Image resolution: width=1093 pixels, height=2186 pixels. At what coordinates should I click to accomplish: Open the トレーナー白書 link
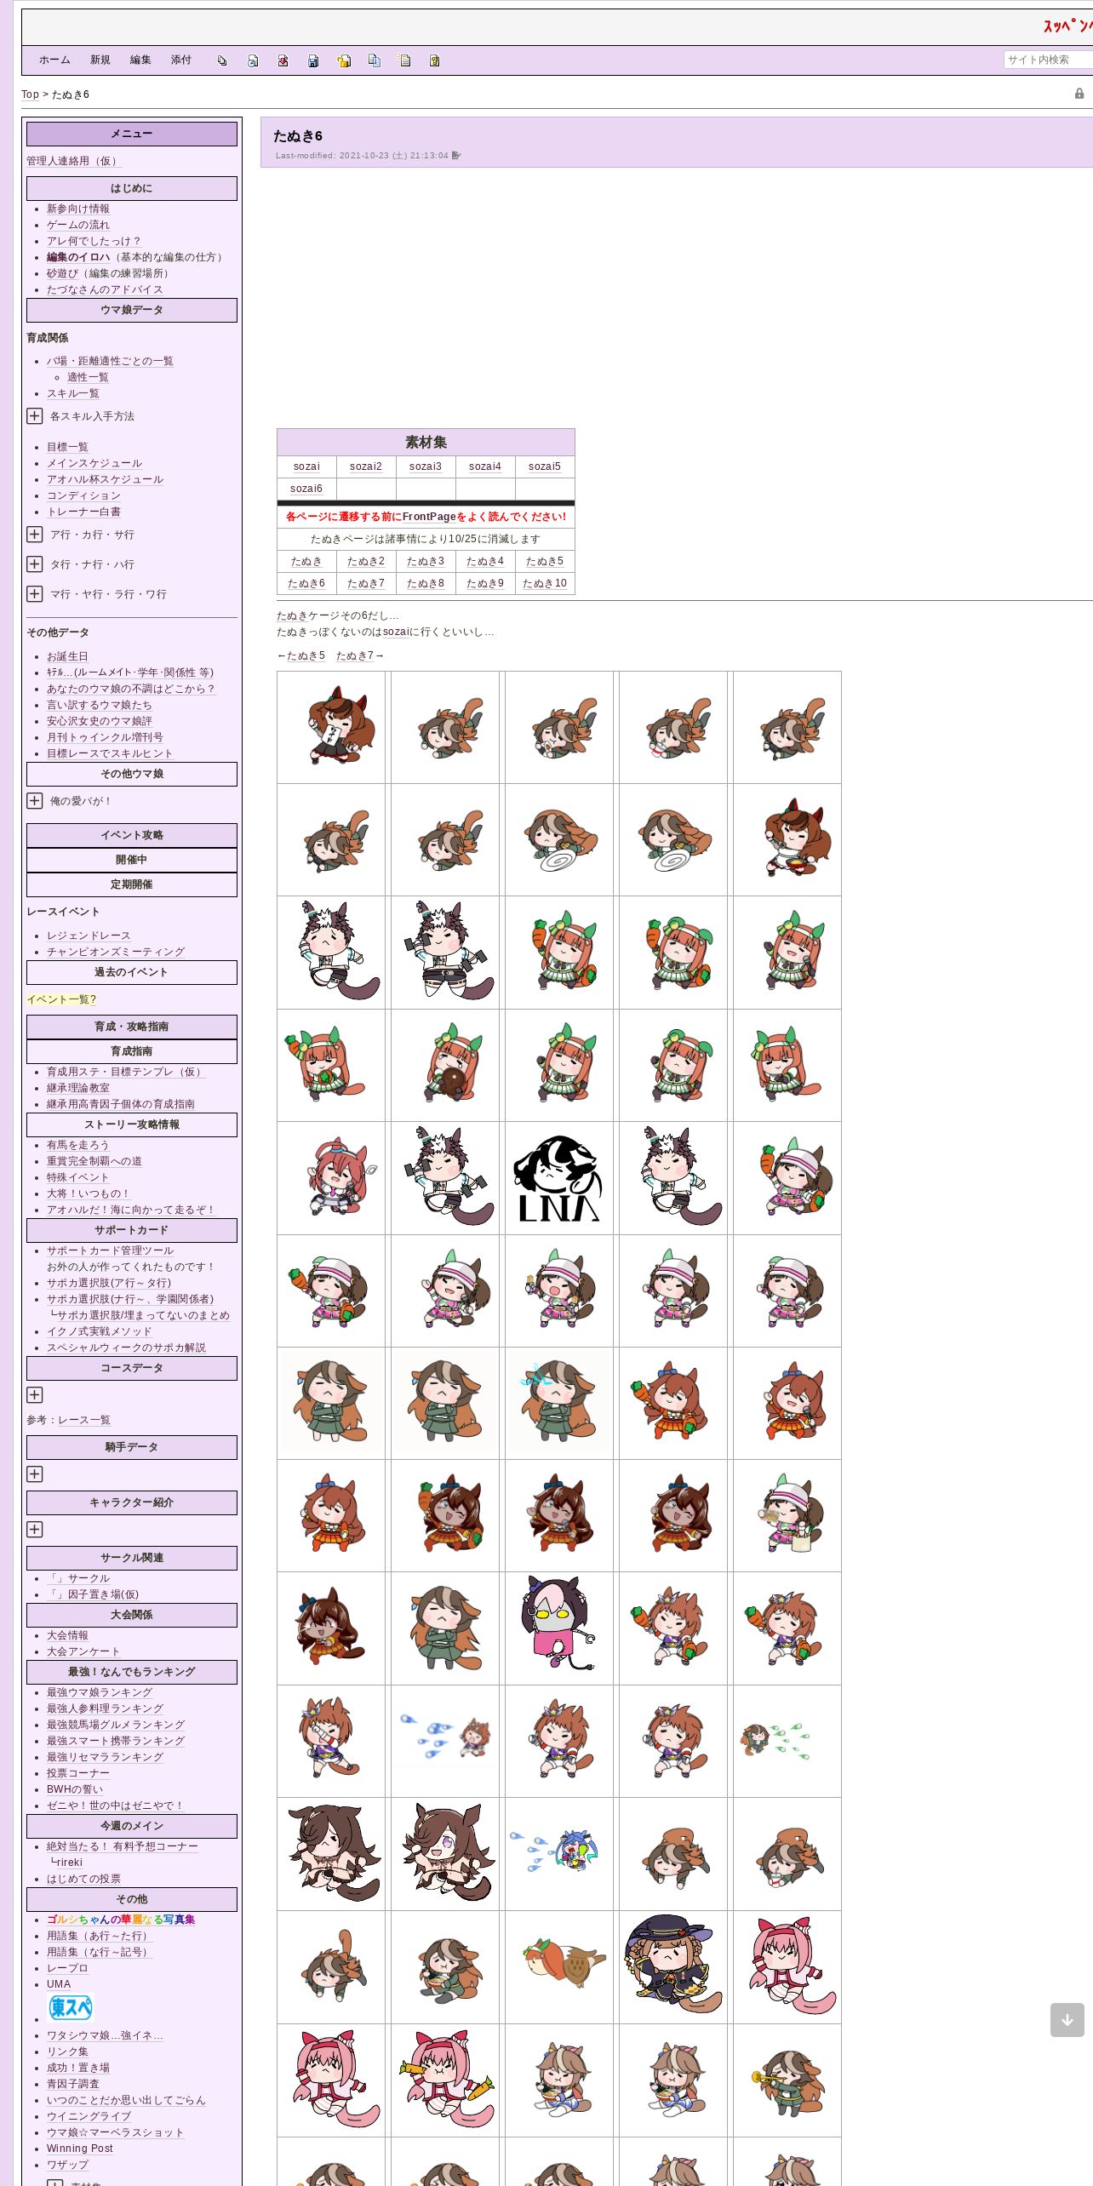pos(83,512)
